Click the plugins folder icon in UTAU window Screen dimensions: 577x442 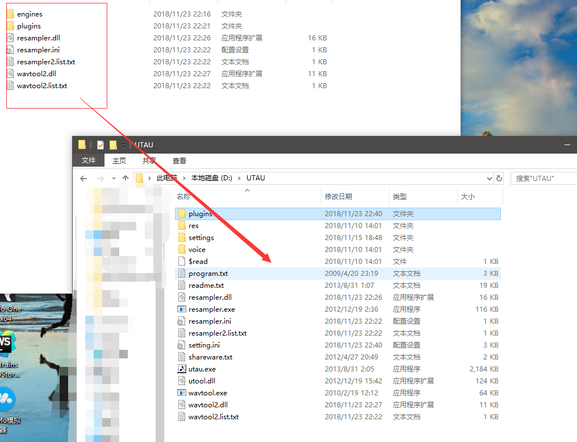tap(181, 214)
